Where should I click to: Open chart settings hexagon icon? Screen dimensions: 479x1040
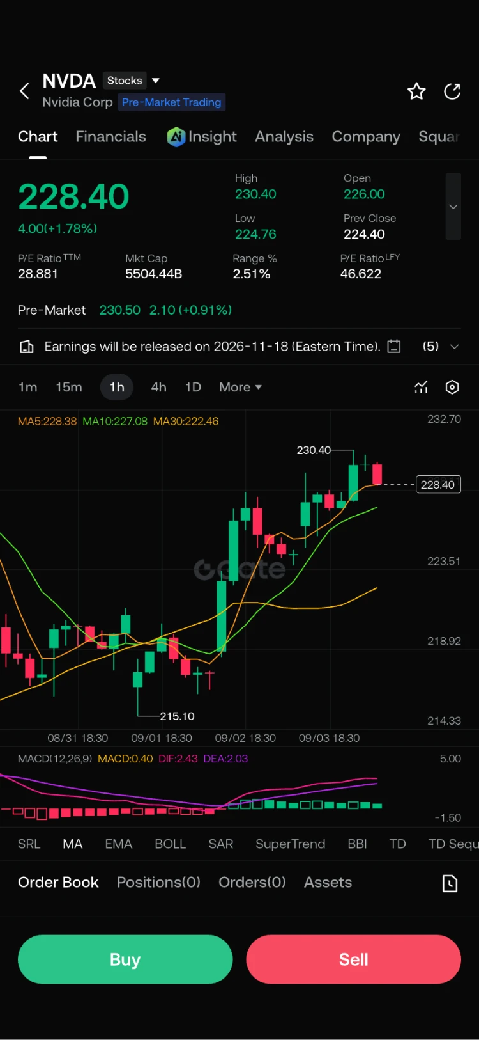(452, 387)
